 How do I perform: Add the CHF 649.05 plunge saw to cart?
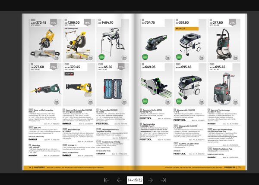coord(167,102)
